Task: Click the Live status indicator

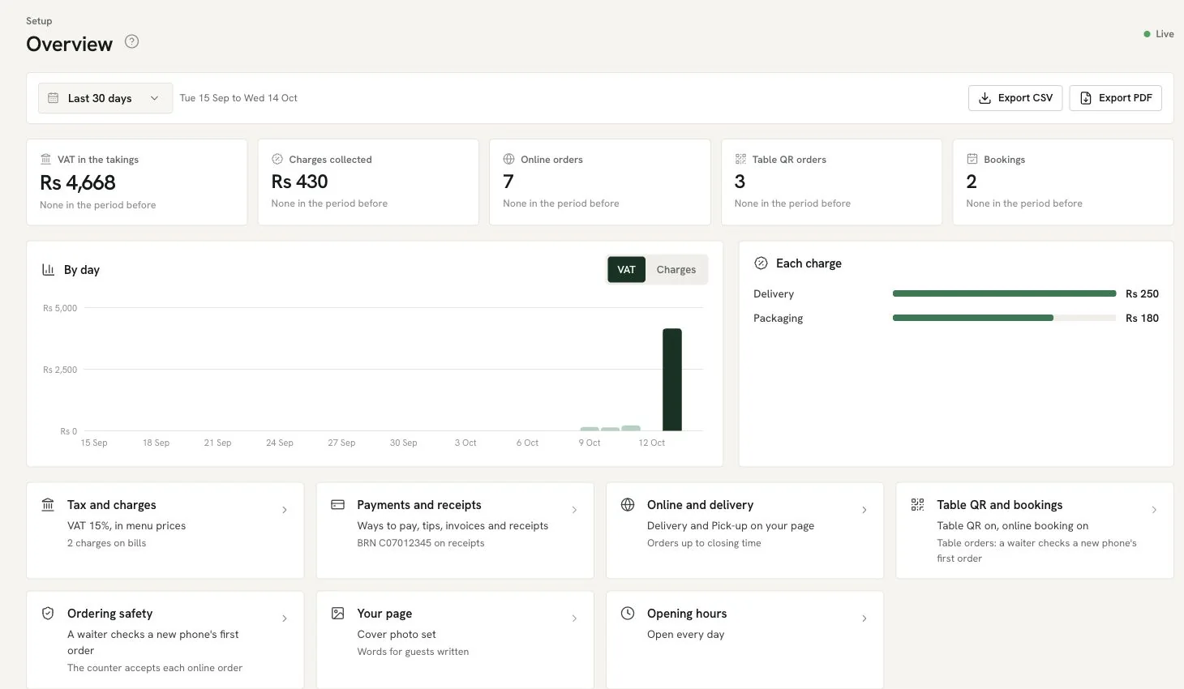Action: click(x=1159, y=34)
